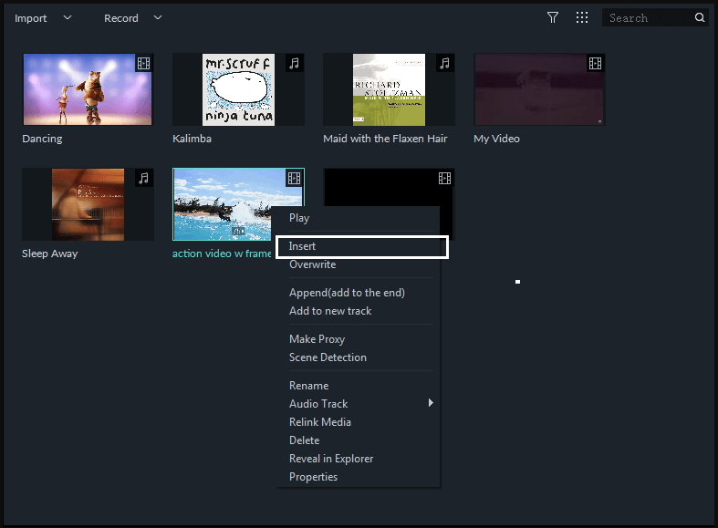Click the video badge on the black clip
This screenshot has height=528, width=718.
(x=444, y=178)
